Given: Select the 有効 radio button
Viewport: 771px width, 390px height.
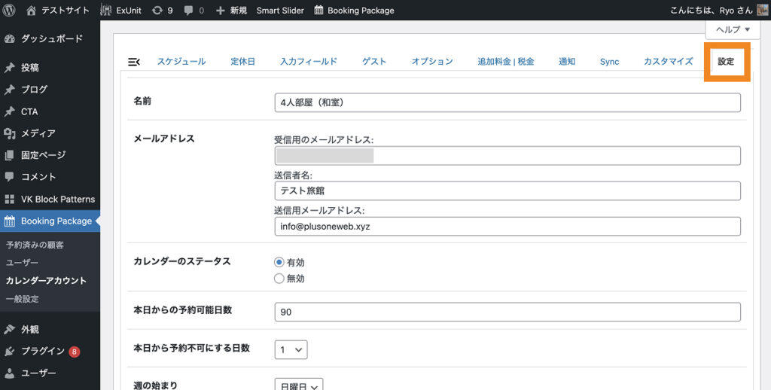Looking at the screenshot, I should point(279,263).
